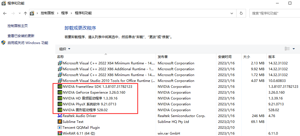Select NVIDIA FrameView SDK 1.3.8107.31782123 entry

click(x=97, y=87)
